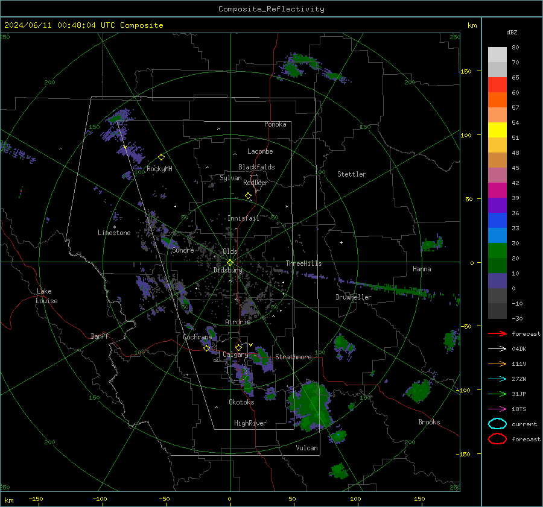
Task: Click the Drumheller city label
Action: [x=354, y=297]
